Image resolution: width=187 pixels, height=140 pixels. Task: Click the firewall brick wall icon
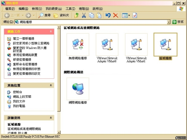point(9,48)
